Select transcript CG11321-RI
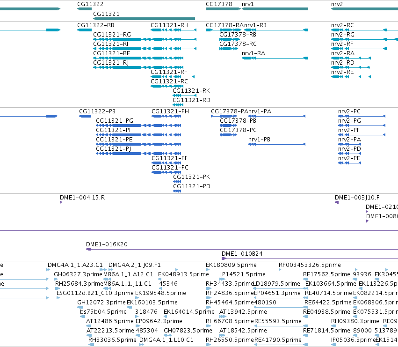This screenshot has width=398, height=347. tap(145, 49)
